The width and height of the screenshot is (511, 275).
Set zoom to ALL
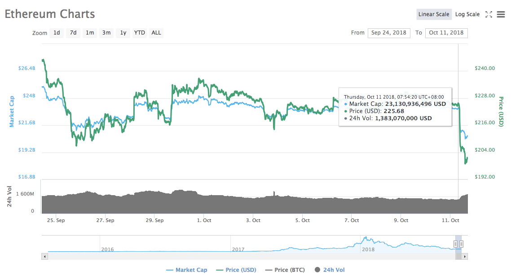(156, 33)
